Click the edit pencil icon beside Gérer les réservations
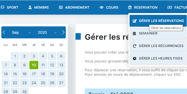Viewport: 187px width, 94px height. pos(135,21)
